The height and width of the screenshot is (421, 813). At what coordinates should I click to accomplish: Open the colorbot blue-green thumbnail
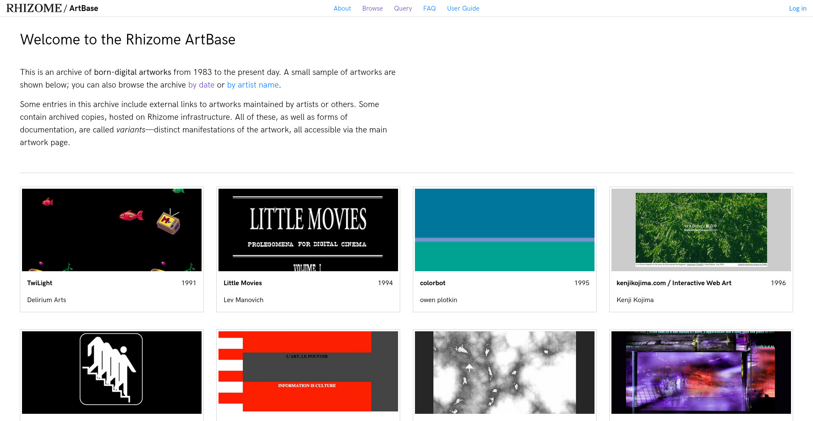[x=505, y=230]
